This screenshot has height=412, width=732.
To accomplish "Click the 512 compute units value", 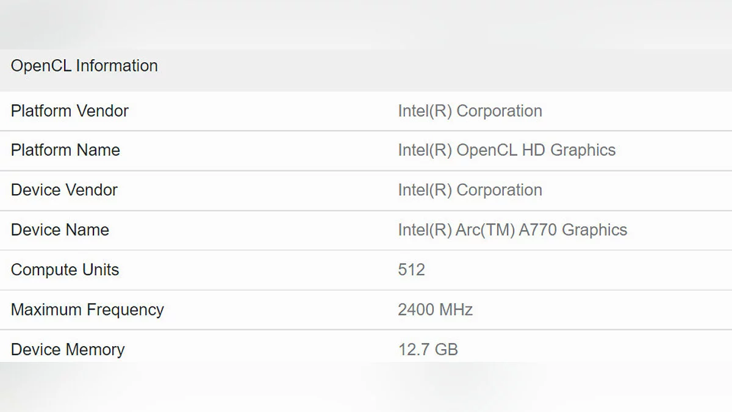I will [411, 270].
